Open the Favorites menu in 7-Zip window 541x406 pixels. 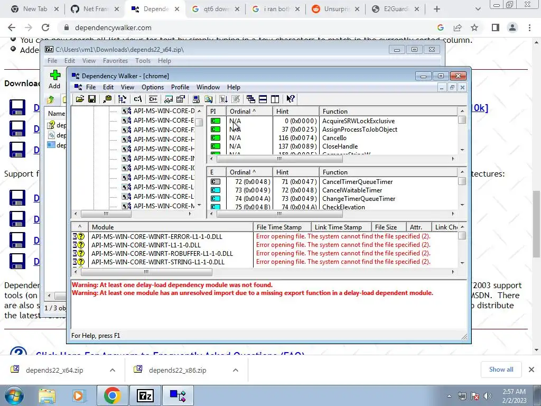click(115, 61)
